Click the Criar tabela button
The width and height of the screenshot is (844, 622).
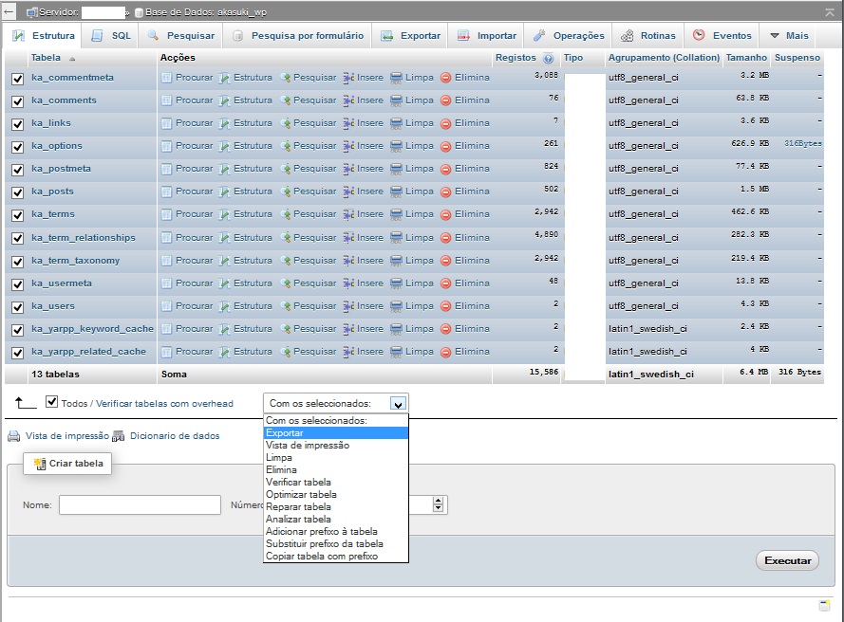click(x=67, y=464)
